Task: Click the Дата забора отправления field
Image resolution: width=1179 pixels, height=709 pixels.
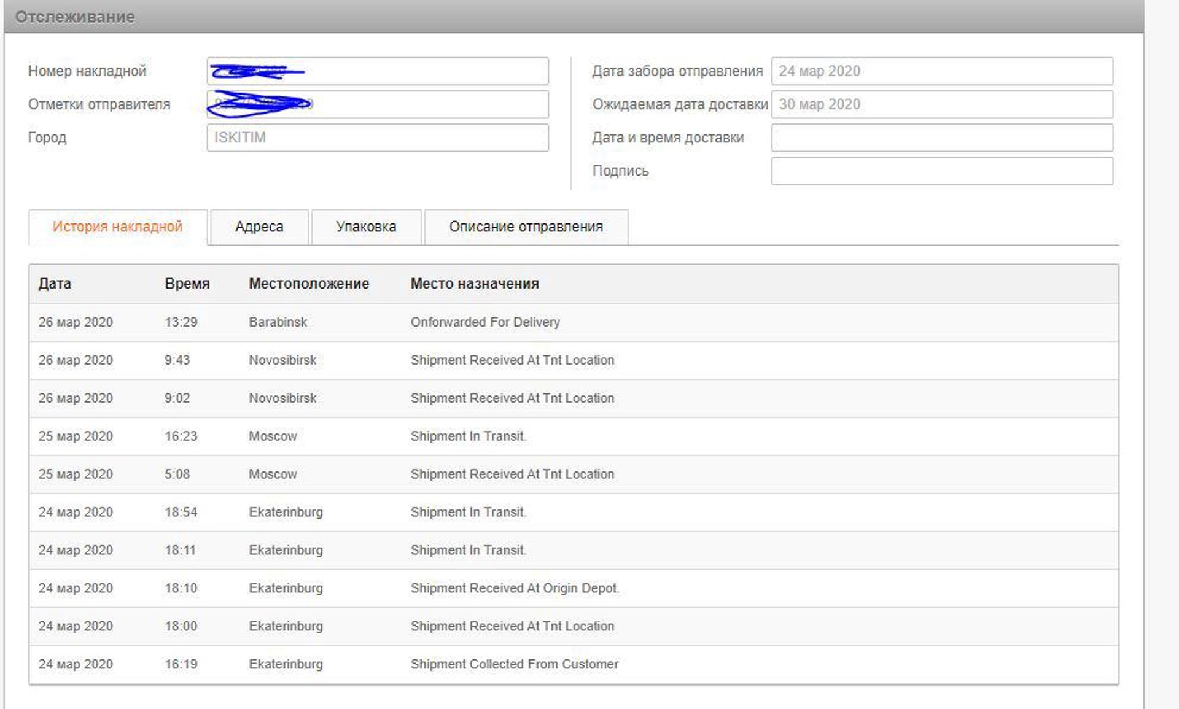Action: (942, 71)
